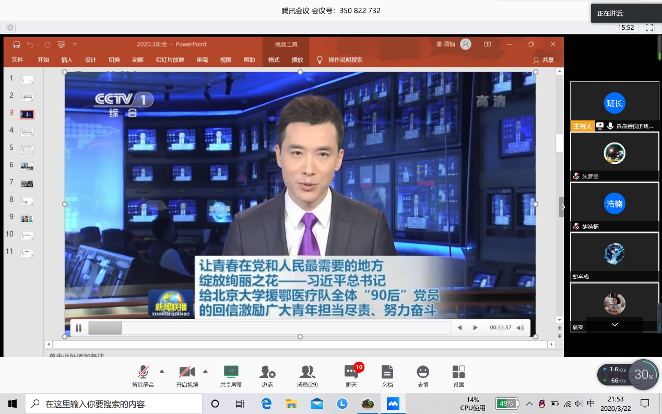Expand video options arrow beside 开启视频
This screenshot has width=662, height=414.
pos(205,371)
